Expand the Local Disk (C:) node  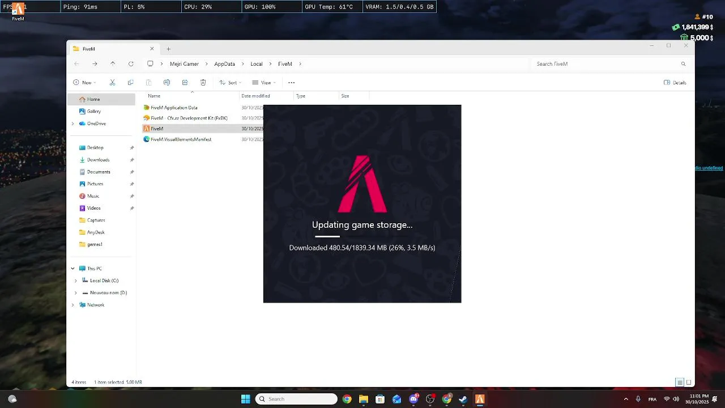76,280
